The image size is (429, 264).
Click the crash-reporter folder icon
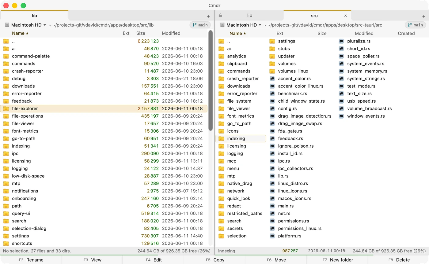6,71
